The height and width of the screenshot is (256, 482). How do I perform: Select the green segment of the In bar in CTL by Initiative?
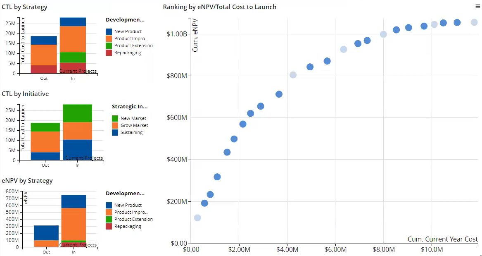(78, 113)
